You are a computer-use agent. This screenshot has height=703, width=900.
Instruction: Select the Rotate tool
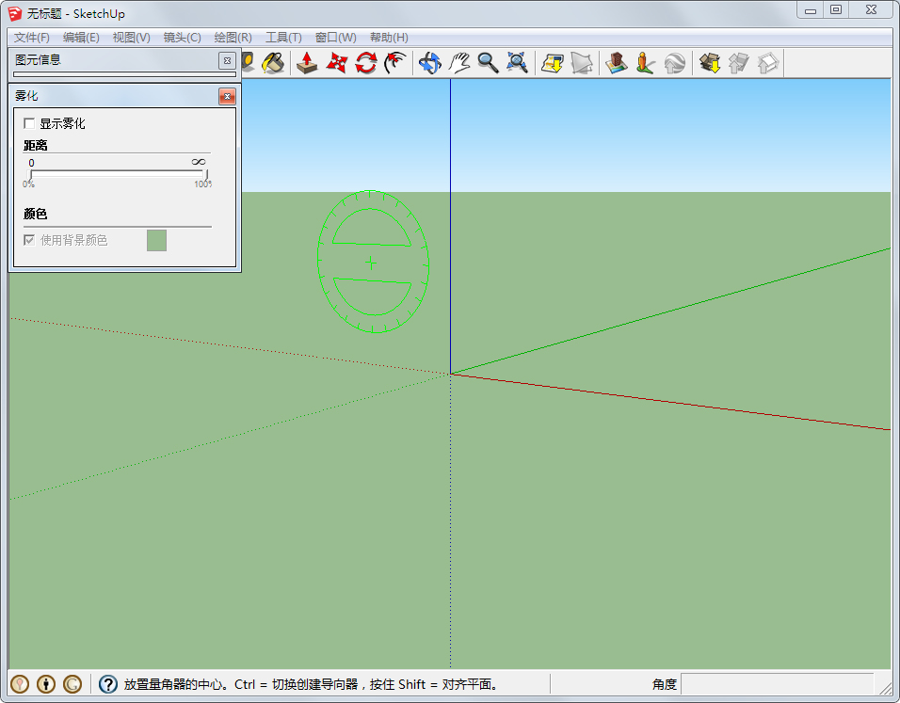tap(365, 63)
